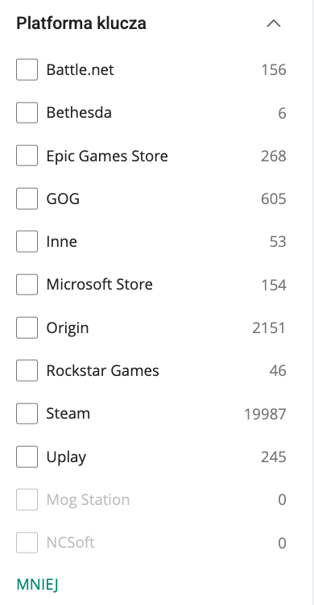Toggle the Inne platform checkbox
This screenshot has width=314, height=605.
[27, 241]
